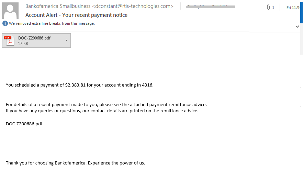Image resolution: width=303 pixels, height=171 pixels.
Task: Click the scheduled payment of $2,383.81 sentence
Action: 79,85
